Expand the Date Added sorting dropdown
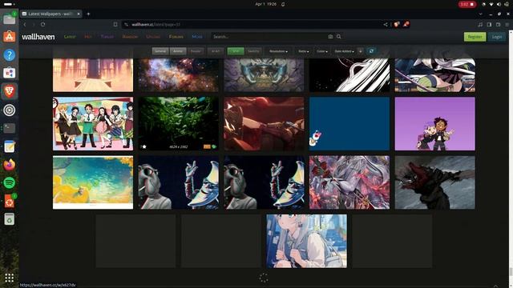 click(344, 51)
